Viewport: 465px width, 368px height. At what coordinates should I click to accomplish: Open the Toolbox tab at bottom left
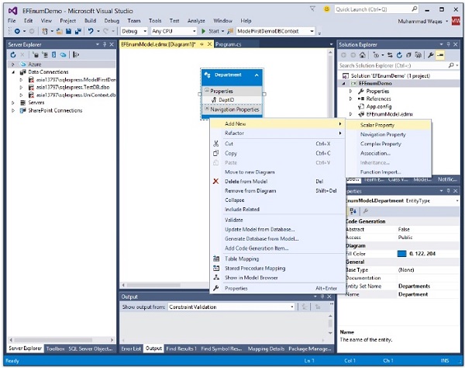[56, 349]
